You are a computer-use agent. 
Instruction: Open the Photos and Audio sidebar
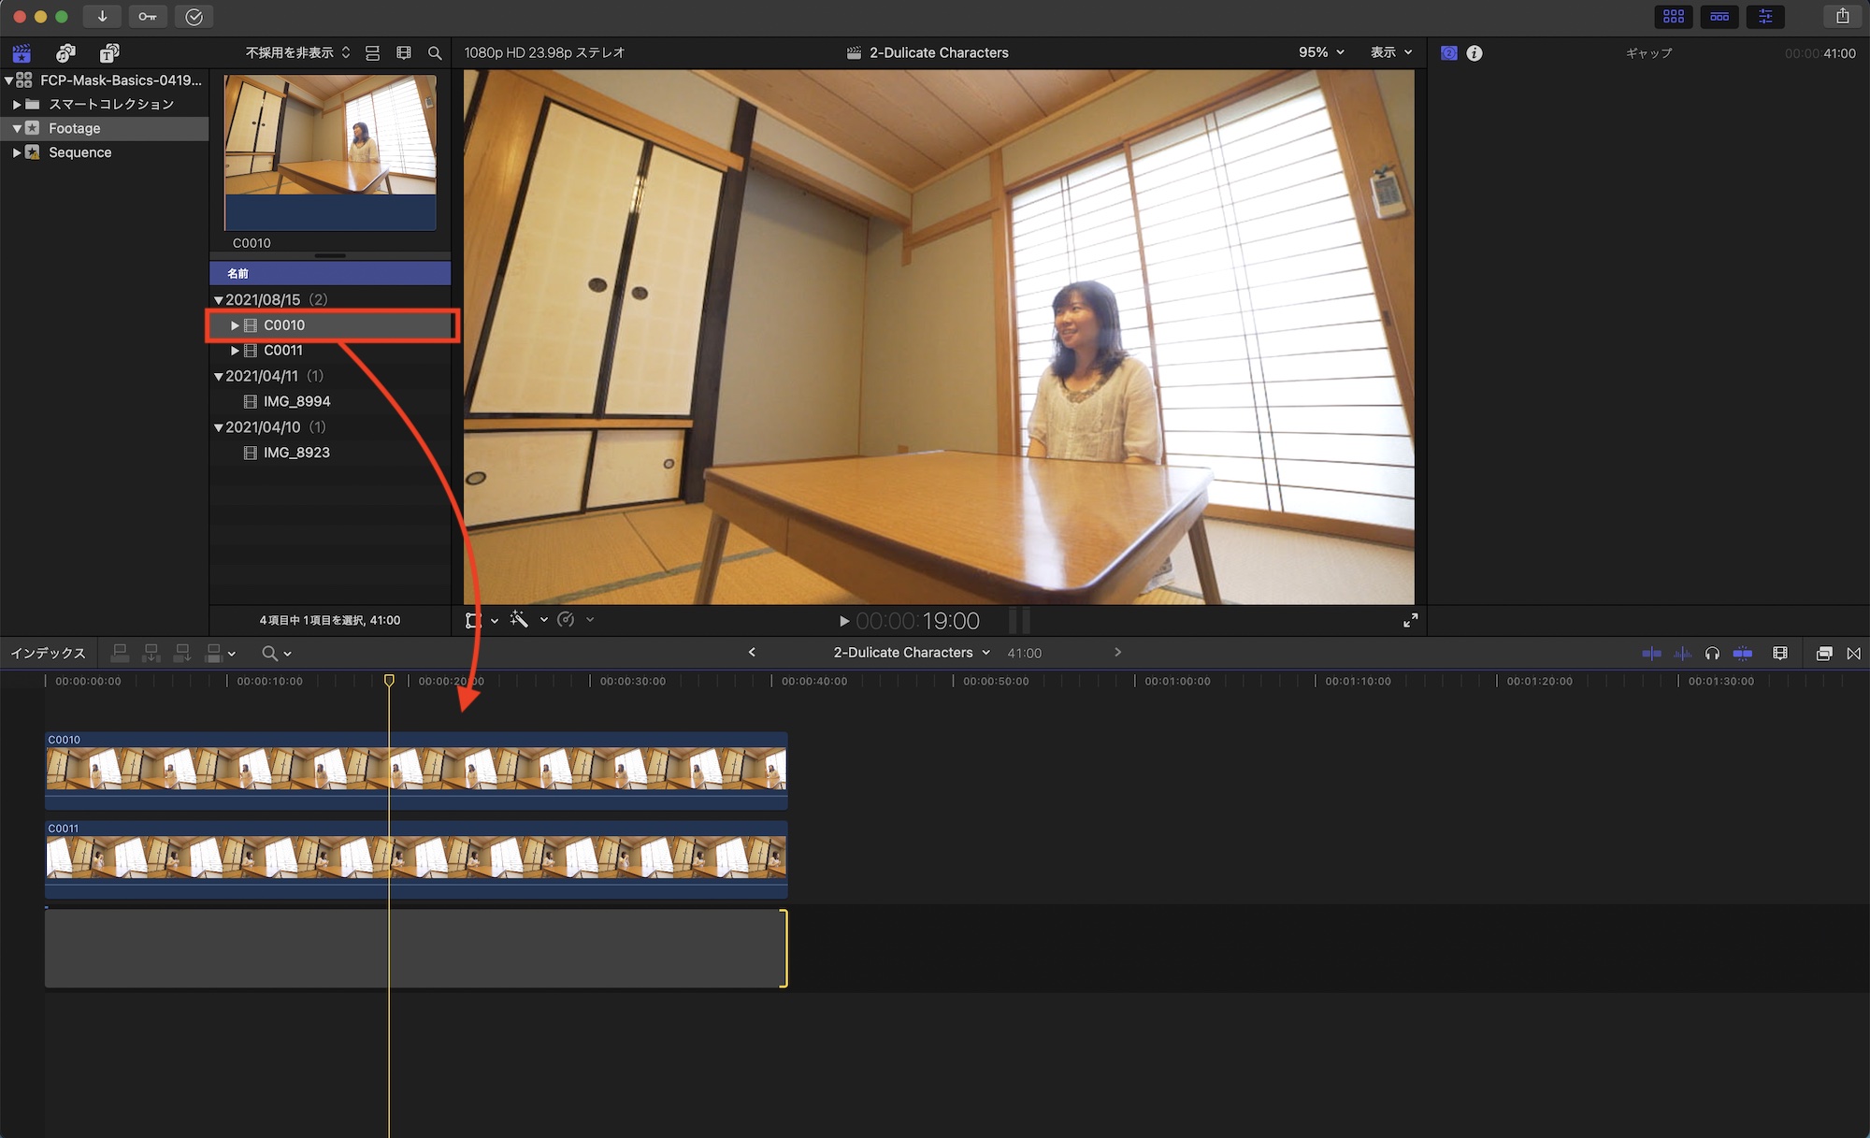point(65,53)
